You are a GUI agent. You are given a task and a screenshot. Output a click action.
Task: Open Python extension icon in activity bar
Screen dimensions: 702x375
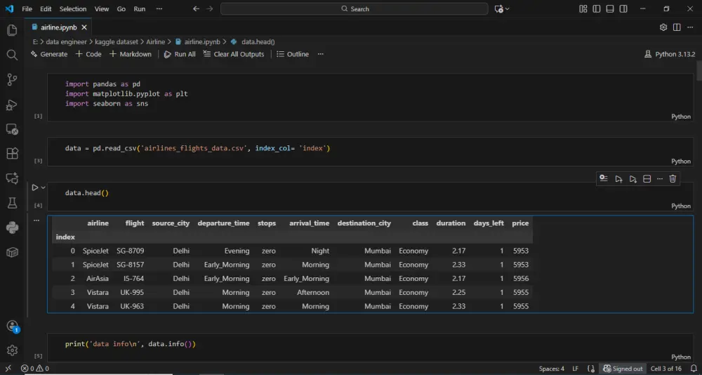12,227
